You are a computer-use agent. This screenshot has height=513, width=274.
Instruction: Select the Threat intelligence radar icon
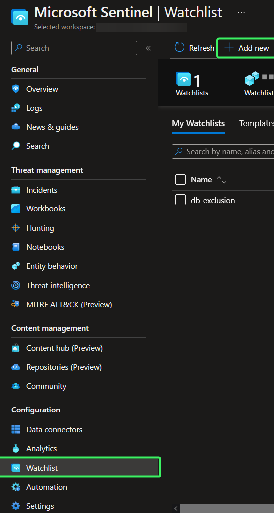16,285
